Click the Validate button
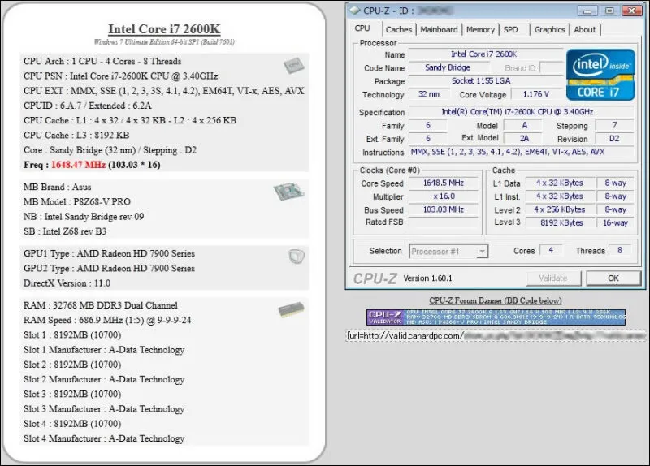 click(x=553, y=278)
